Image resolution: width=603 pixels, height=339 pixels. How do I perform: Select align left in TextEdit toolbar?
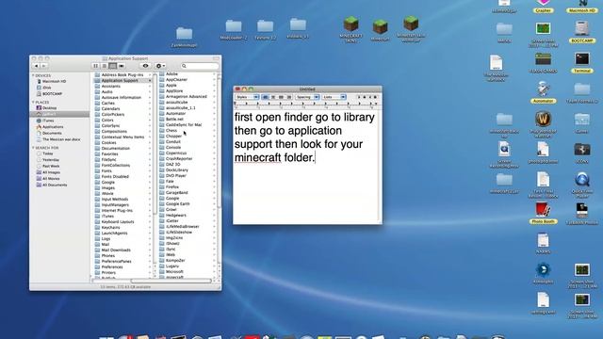click(x=265, y=97)
